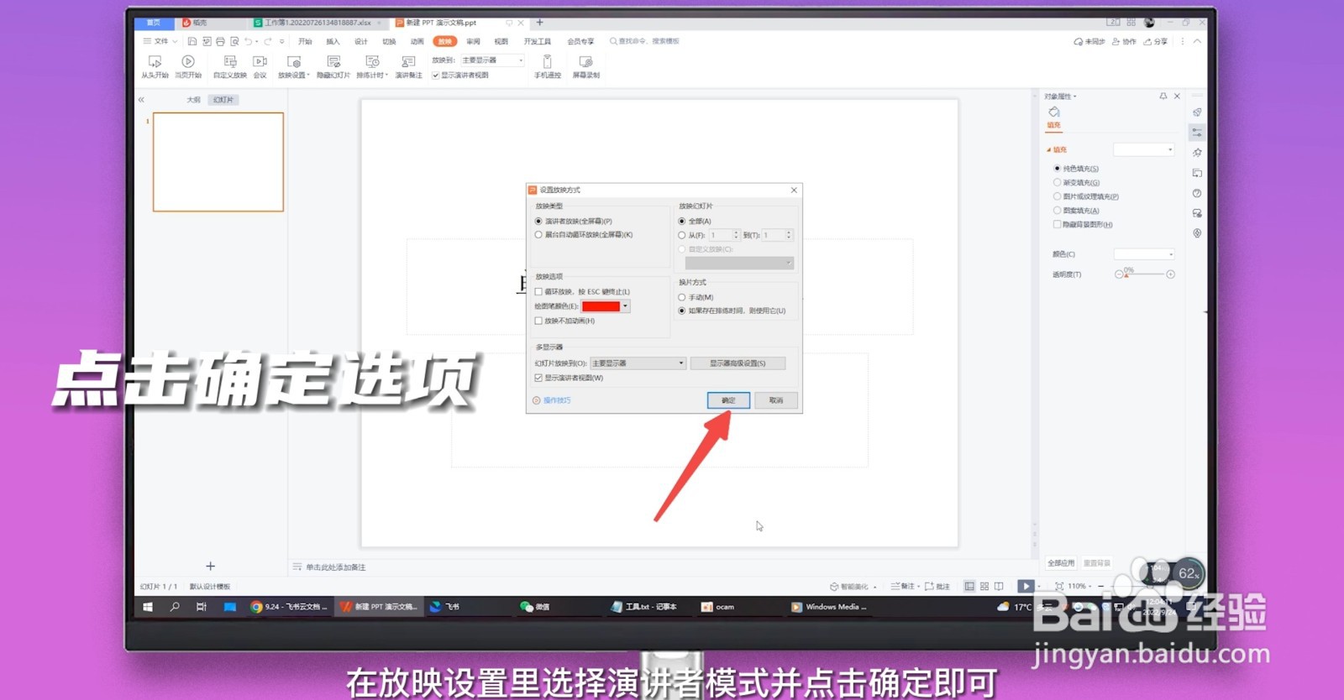
Task: Open pen color dropdown arrow in dialog
Action: (x=625, y=306)
